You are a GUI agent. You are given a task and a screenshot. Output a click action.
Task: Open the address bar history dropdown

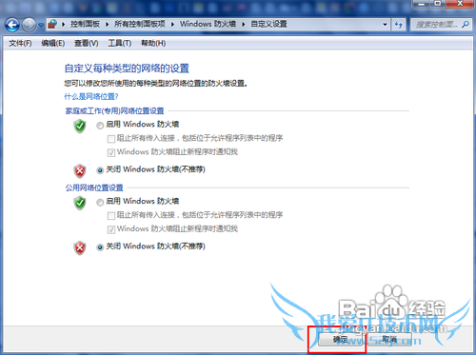point(385,25)
